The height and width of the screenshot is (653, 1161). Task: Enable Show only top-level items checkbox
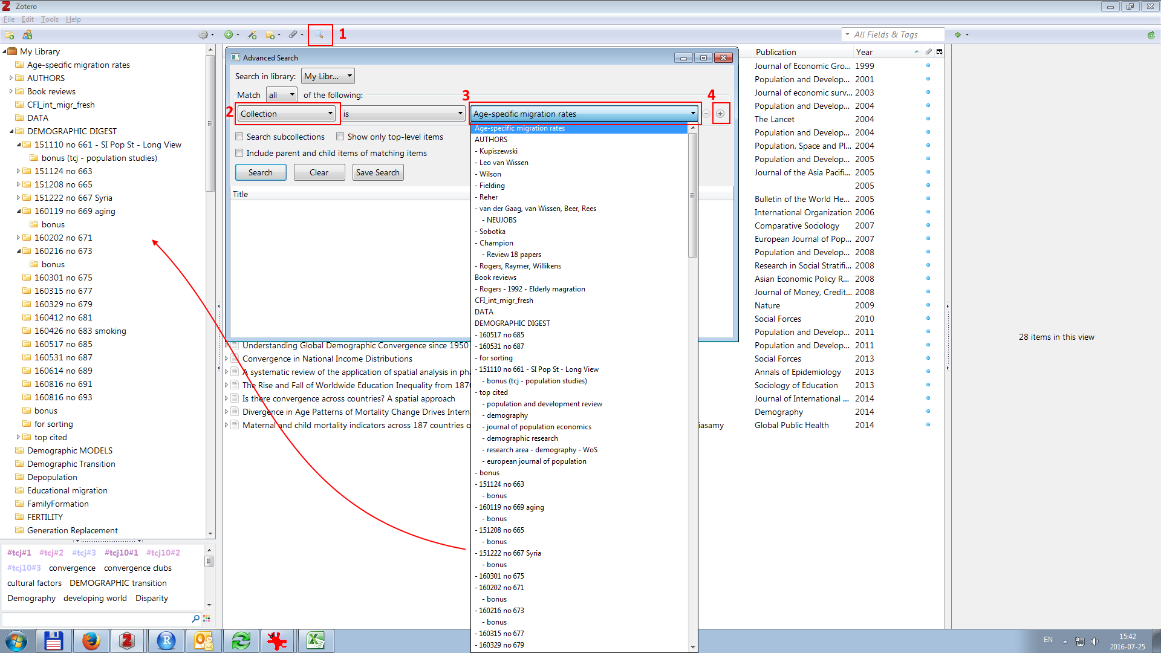(x=340, y=135)
